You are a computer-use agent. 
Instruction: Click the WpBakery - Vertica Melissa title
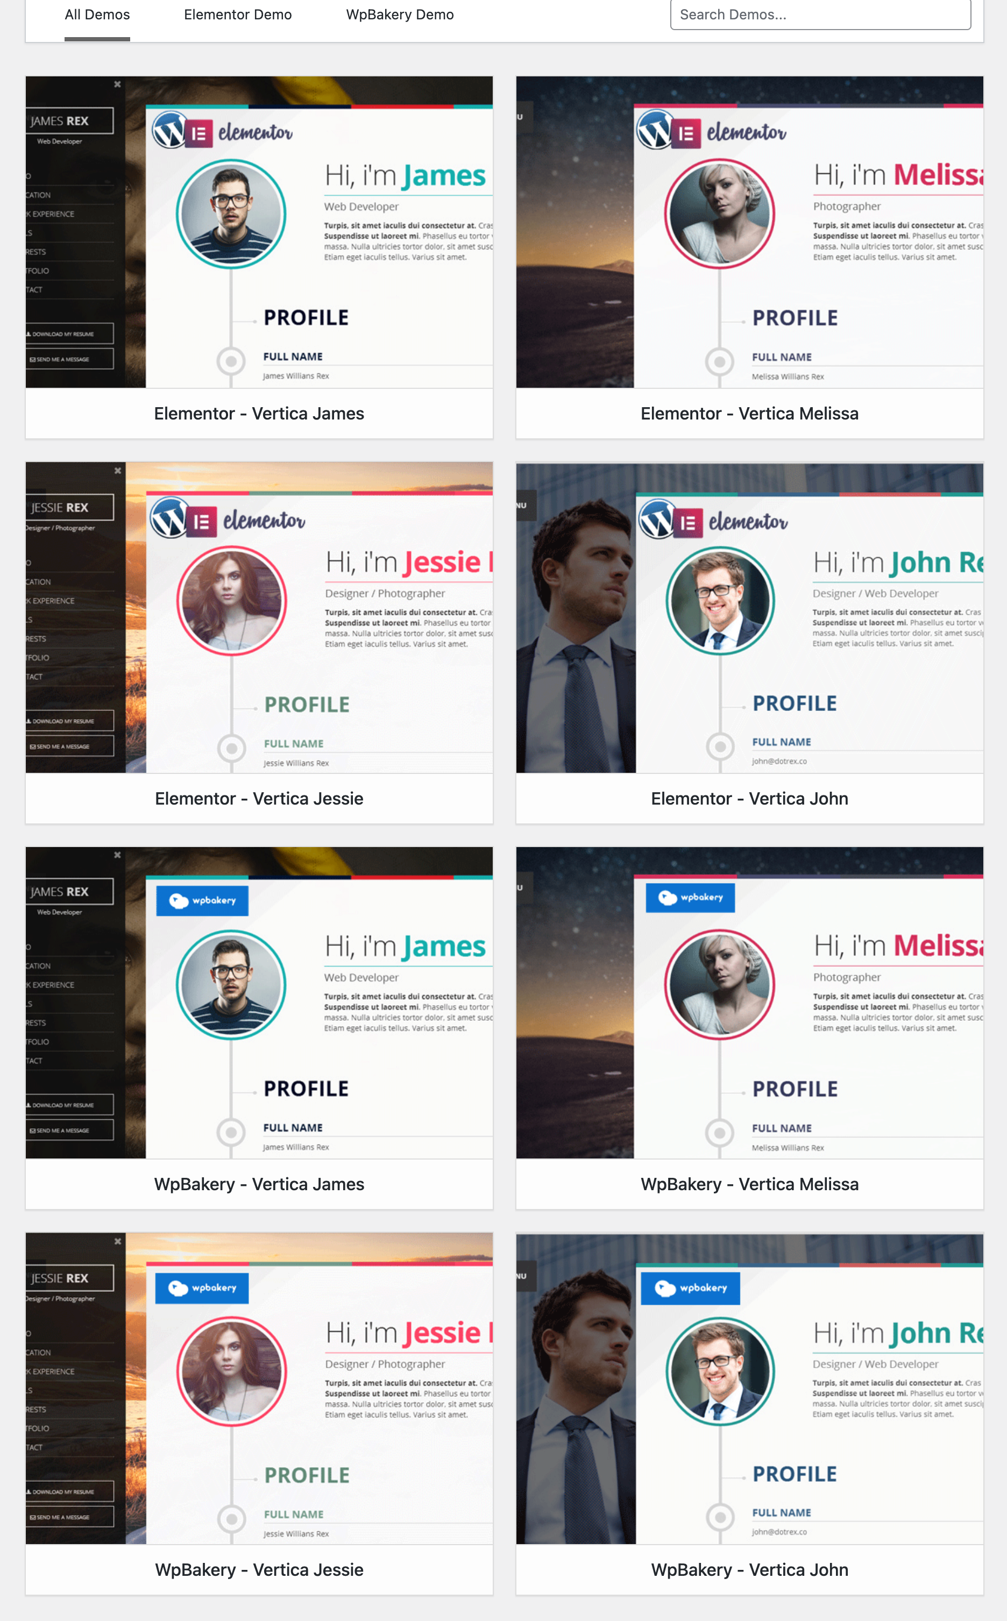(x=749, y=1184)
